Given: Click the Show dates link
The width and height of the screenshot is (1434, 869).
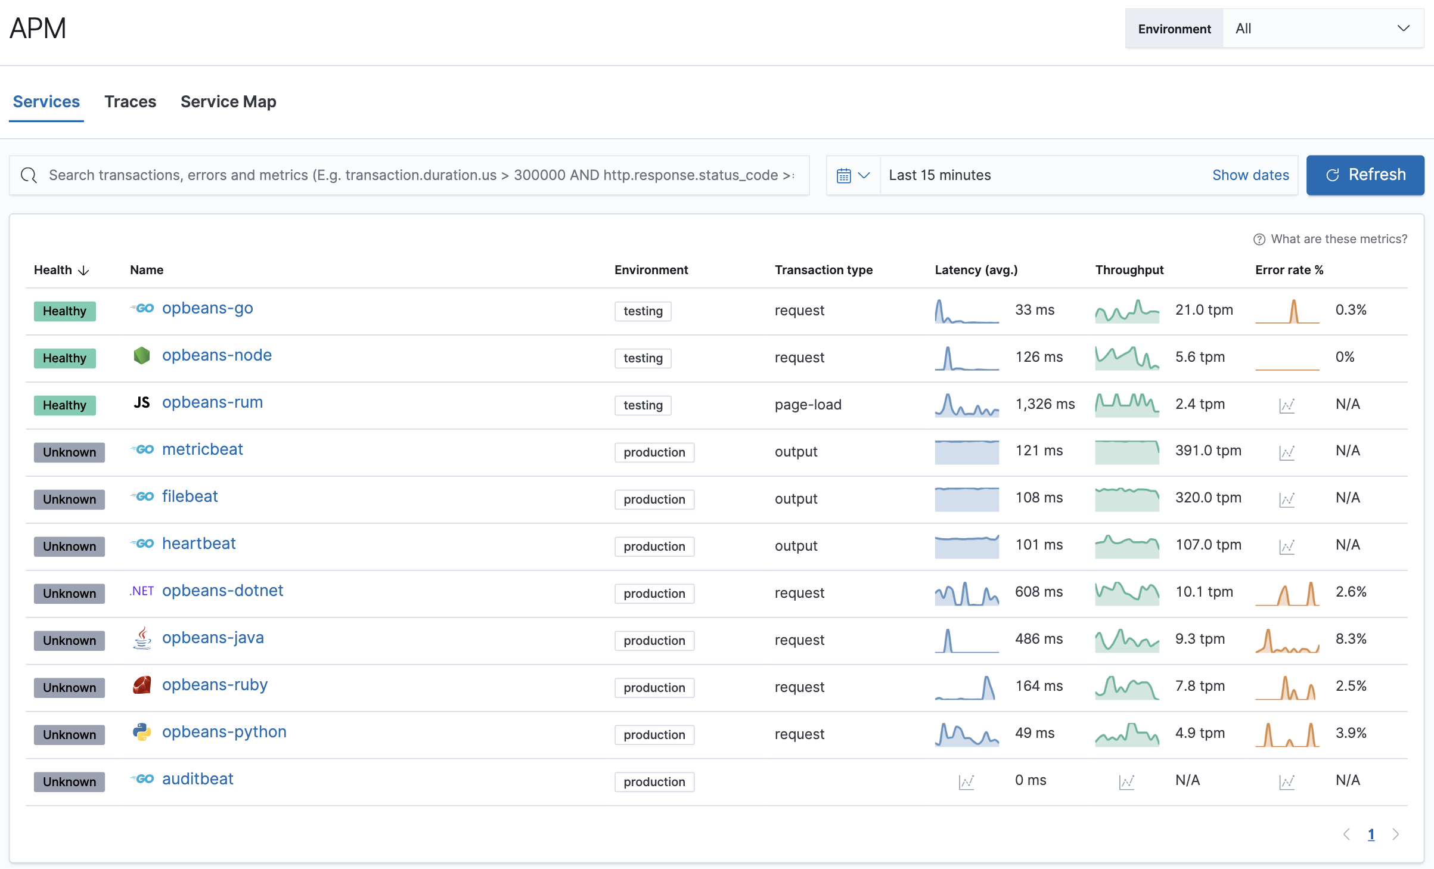Looking at the screenshot, I should [1250, 175].
